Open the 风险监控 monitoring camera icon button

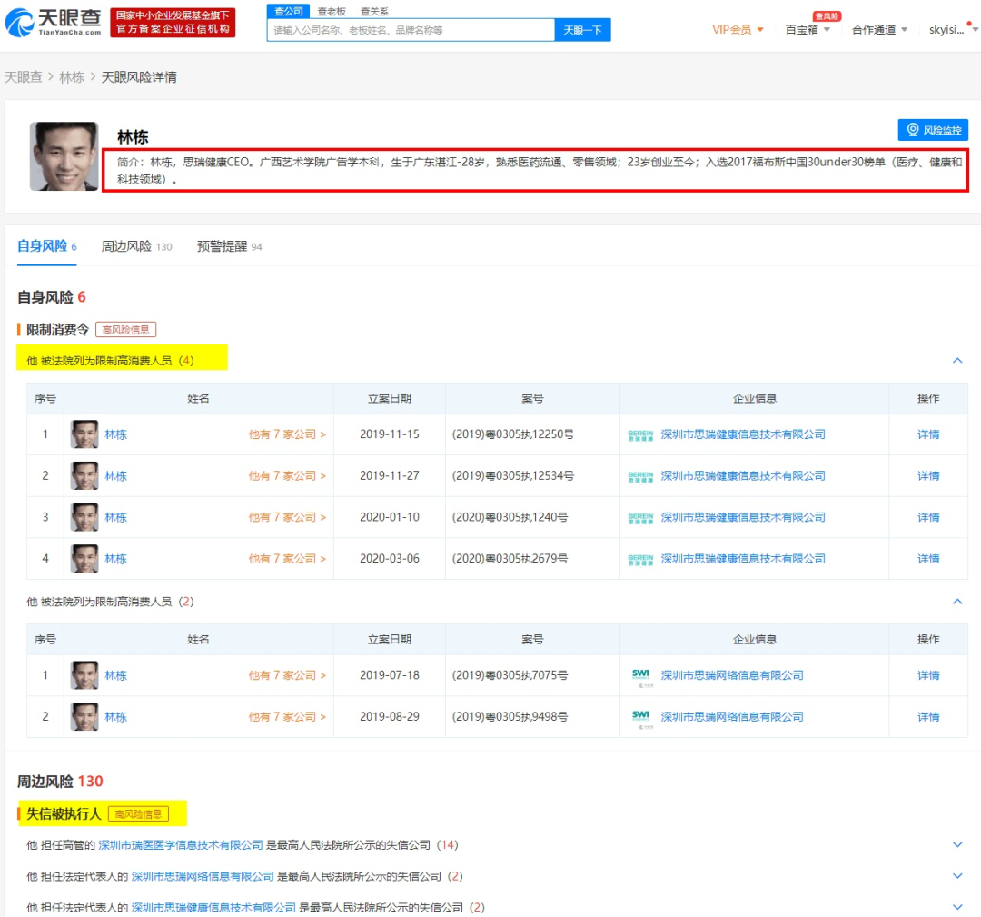pyautogui.click(x=912, y=129)
